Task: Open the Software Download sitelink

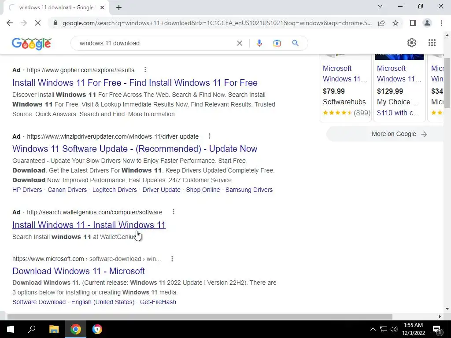Action: pos(39,302)
